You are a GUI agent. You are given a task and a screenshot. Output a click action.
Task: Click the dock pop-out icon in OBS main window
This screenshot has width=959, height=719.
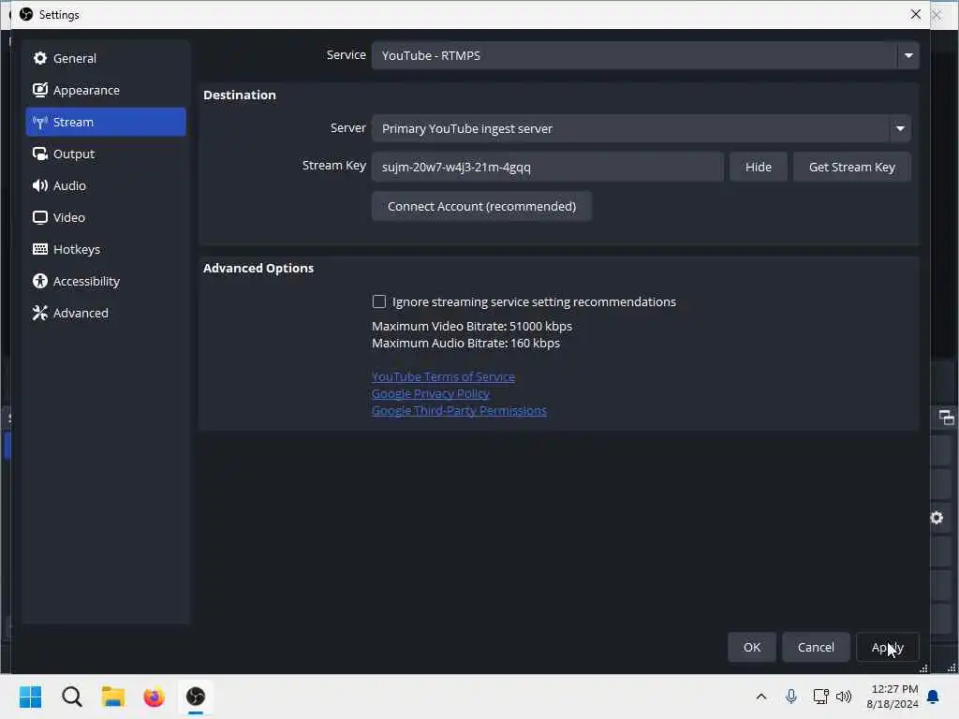[x=946, y=418]
